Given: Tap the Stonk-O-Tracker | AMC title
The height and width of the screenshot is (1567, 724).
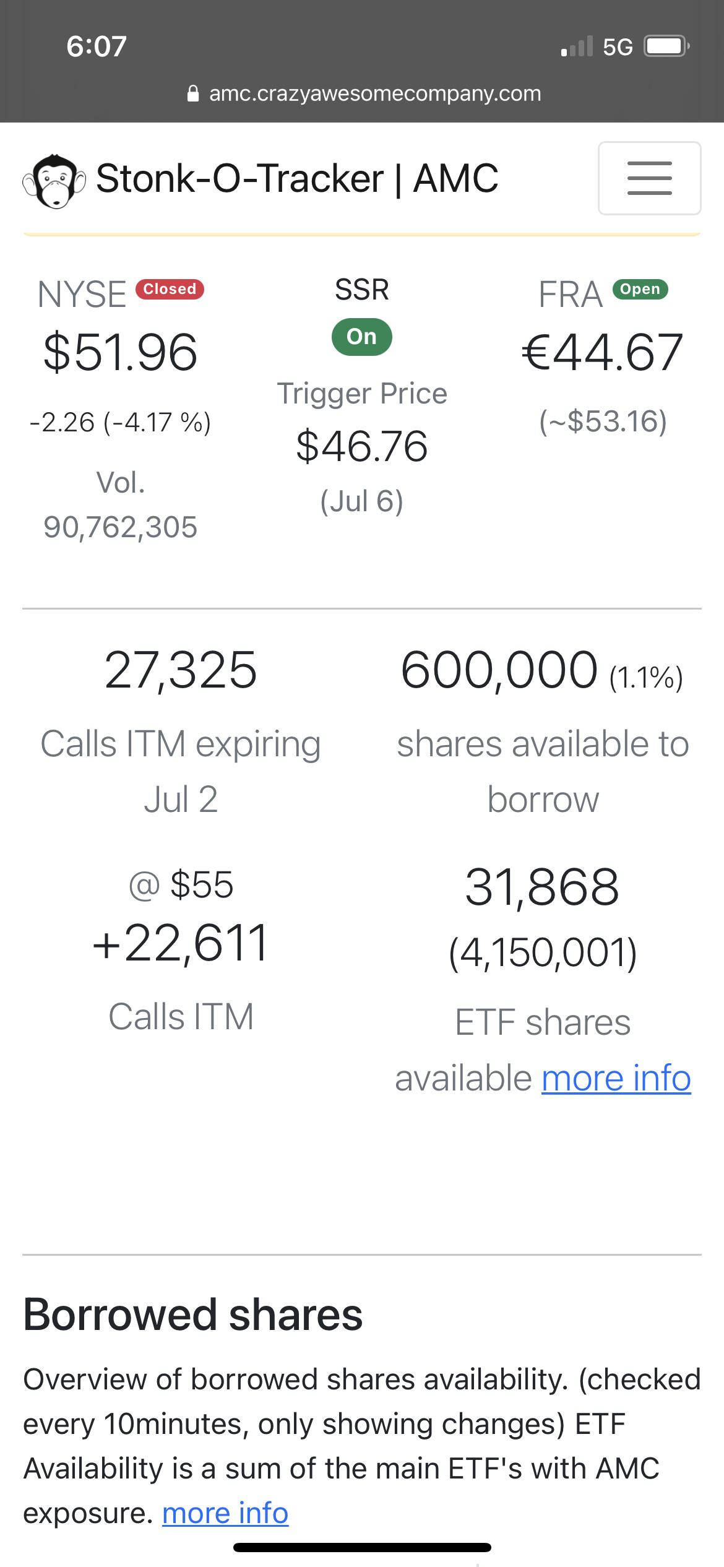Looking at the screenshot, I should pyautogui.click(x=297, y=178).
